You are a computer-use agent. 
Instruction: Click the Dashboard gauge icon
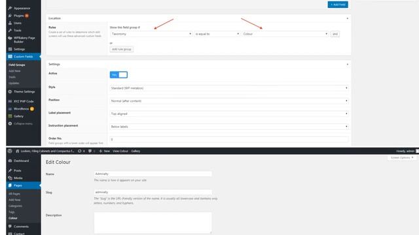tap(10, 161)
